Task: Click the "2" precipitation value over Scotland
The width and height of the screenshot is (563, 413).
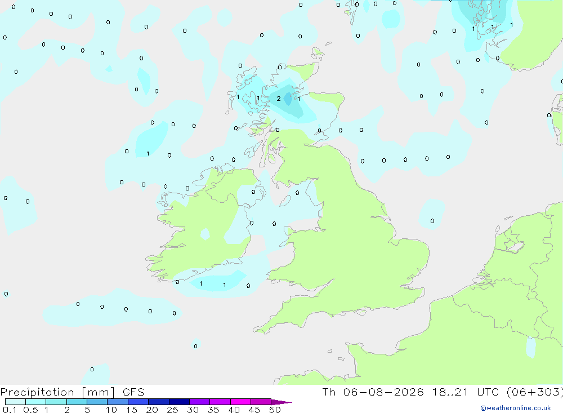Action: point(279,99)
